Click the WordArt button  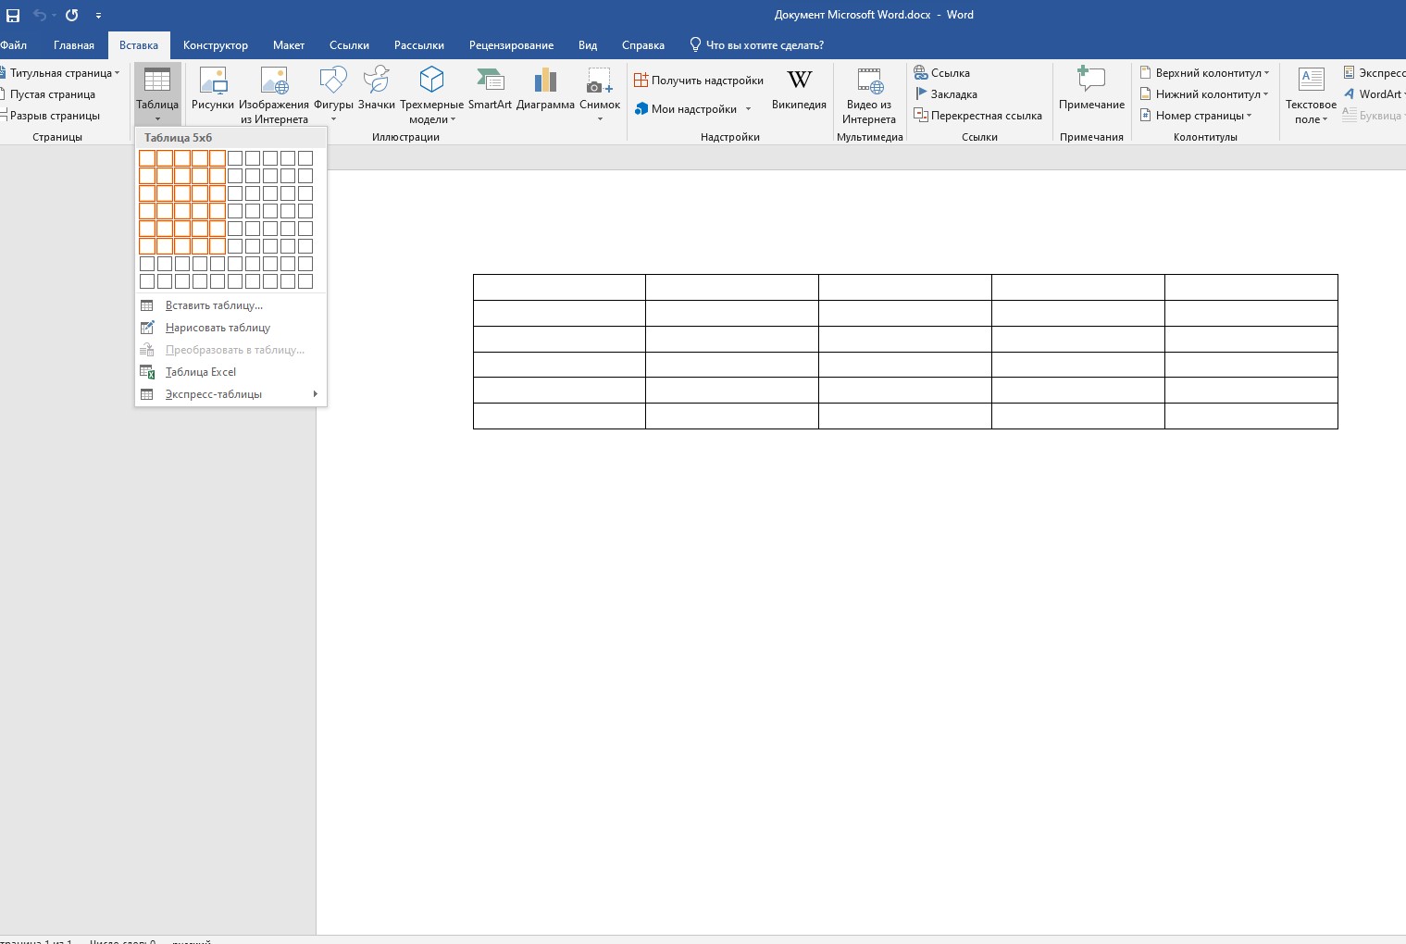1374,94
